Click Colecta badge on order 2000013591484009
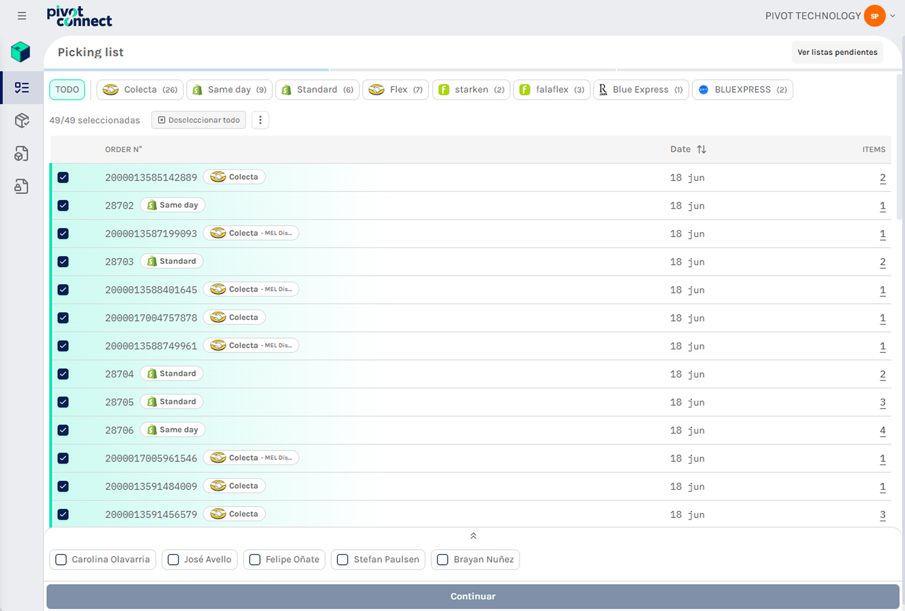Viewport: 905px width, 611px height. point(234,486)
